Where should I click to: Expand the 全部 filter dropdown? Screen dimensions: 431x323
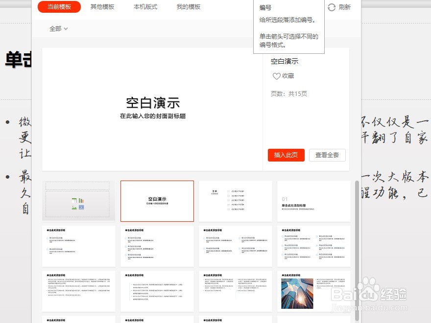coord(59,28)
